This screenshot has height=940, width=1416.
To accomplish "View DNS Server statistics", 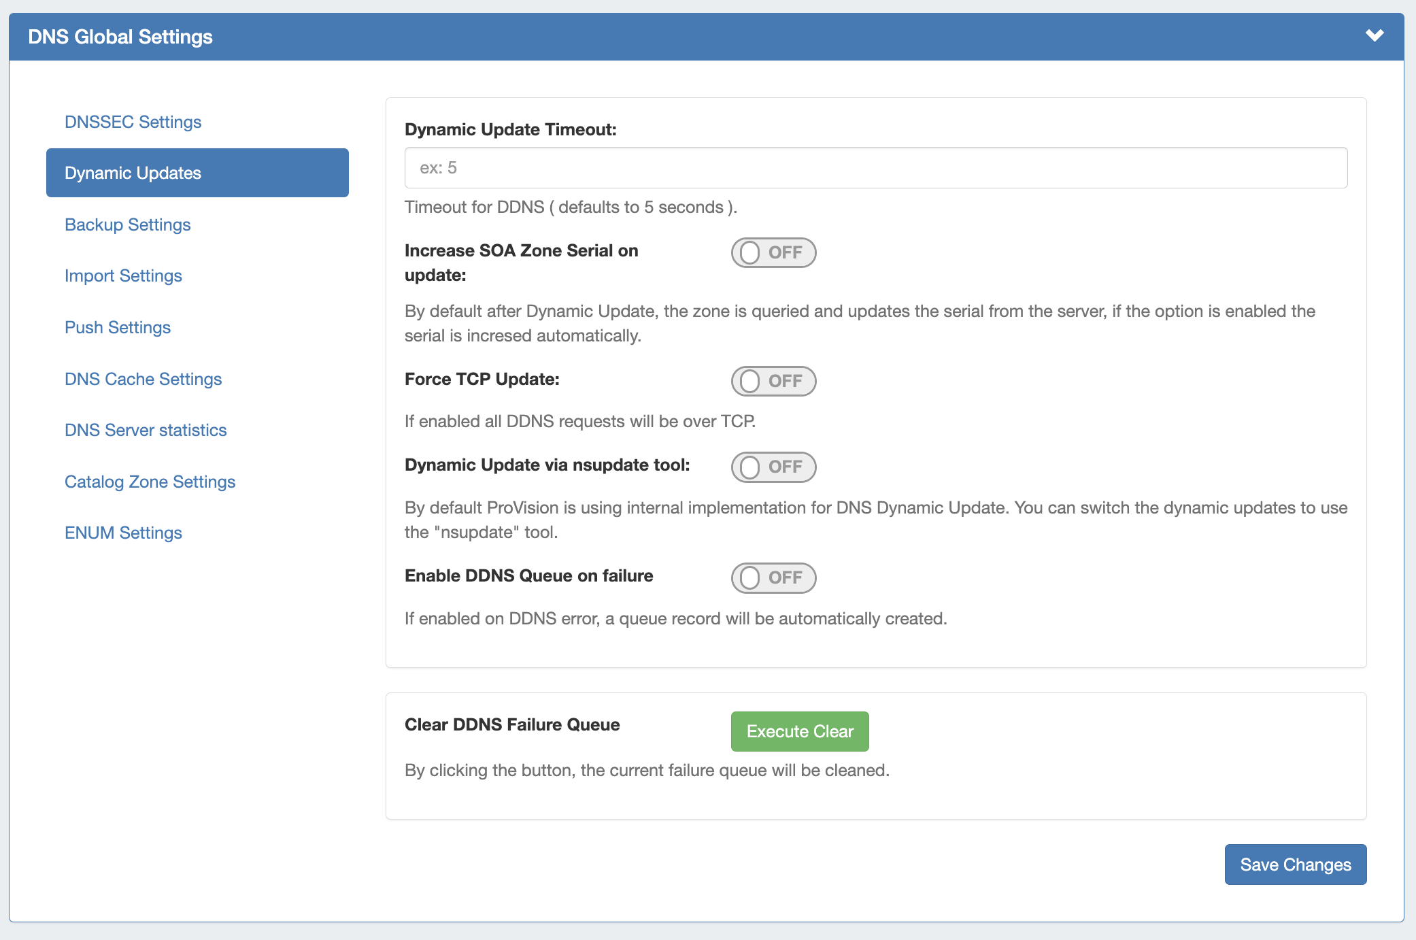I will [146, 430].
